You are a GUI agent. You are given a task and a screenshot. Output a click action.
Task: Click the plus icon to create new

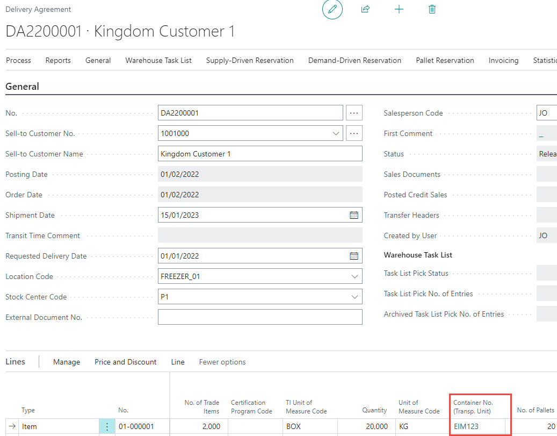399,10
